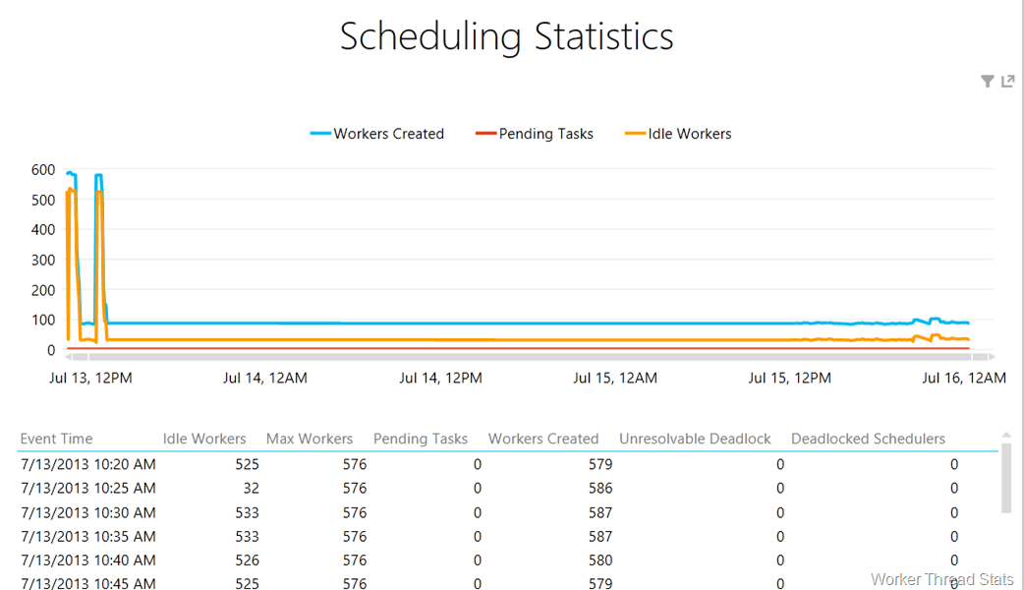The image size is (1024, 590).
Task: Click the pop-out chart icon
Action: (x=1007, y=82)
